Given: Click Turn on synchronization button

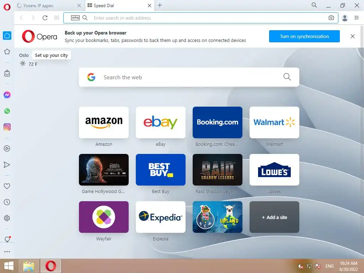Looking at the screenshot, I should pos(304,36).
